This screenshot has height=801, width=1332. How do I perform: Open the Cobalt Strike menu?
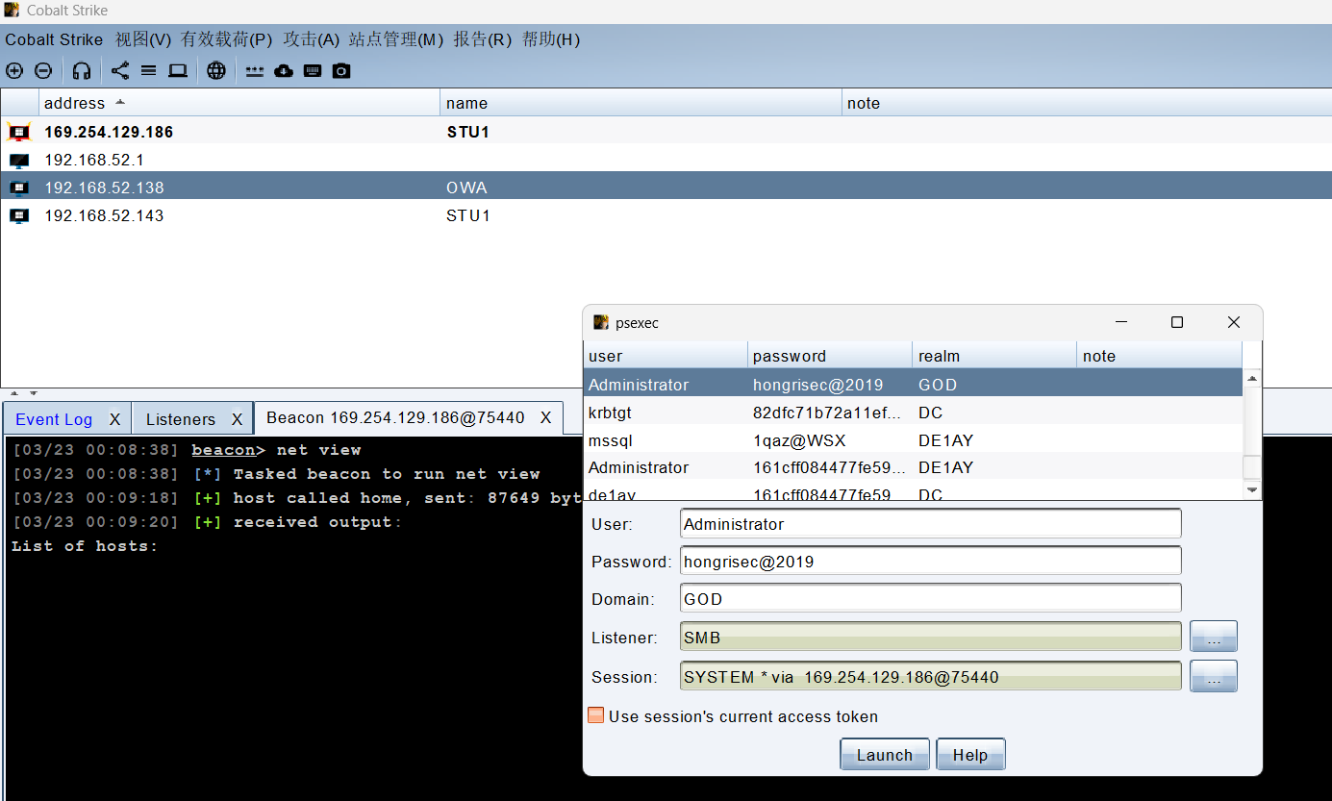[54, 39]
